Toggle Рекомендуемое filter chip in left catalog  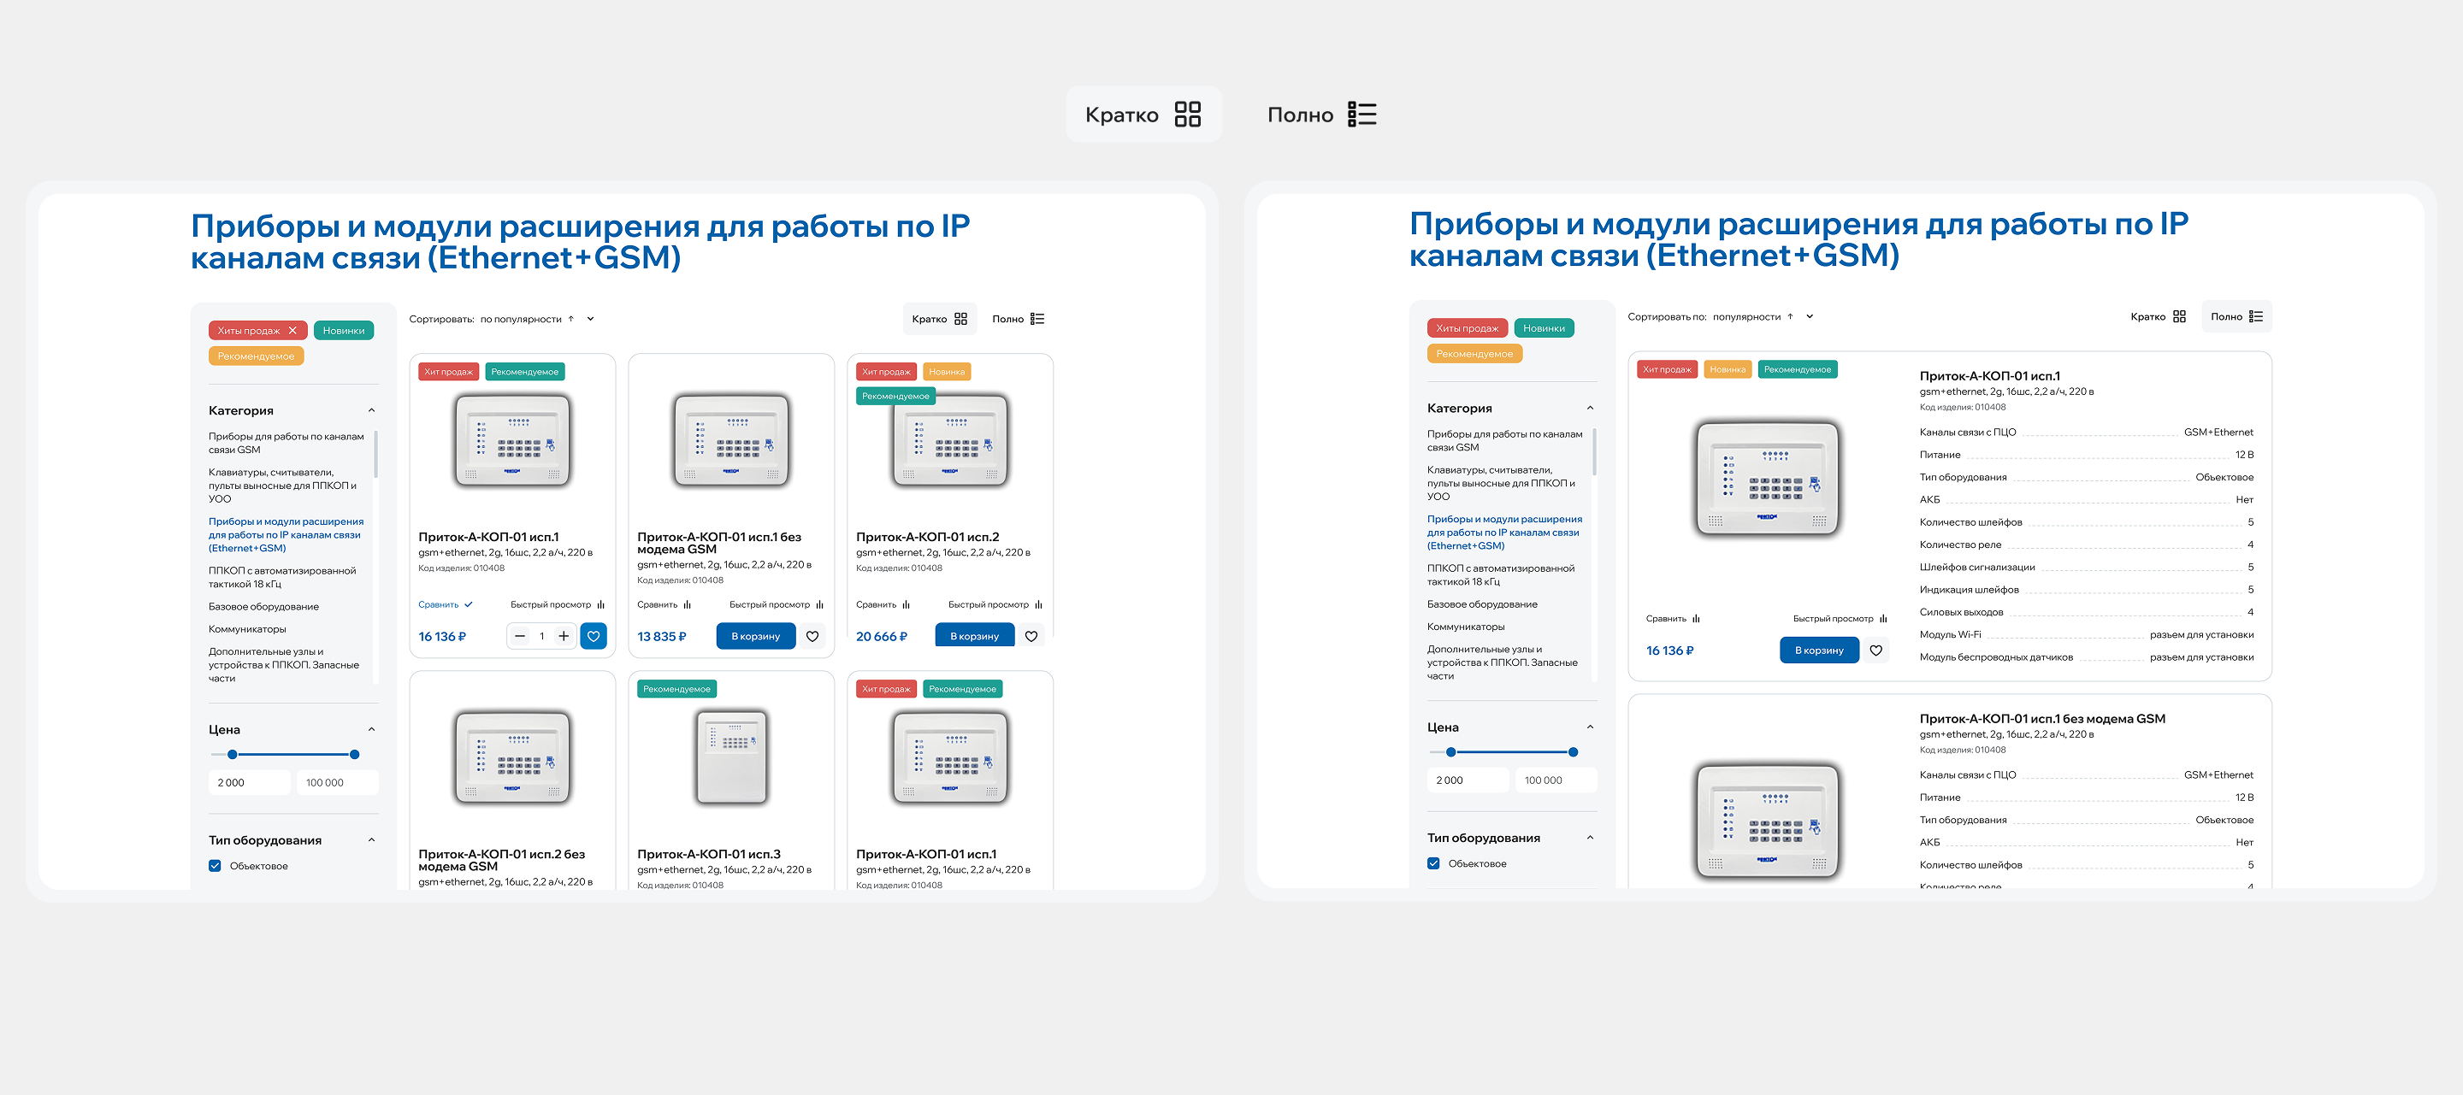click(257, 356)
